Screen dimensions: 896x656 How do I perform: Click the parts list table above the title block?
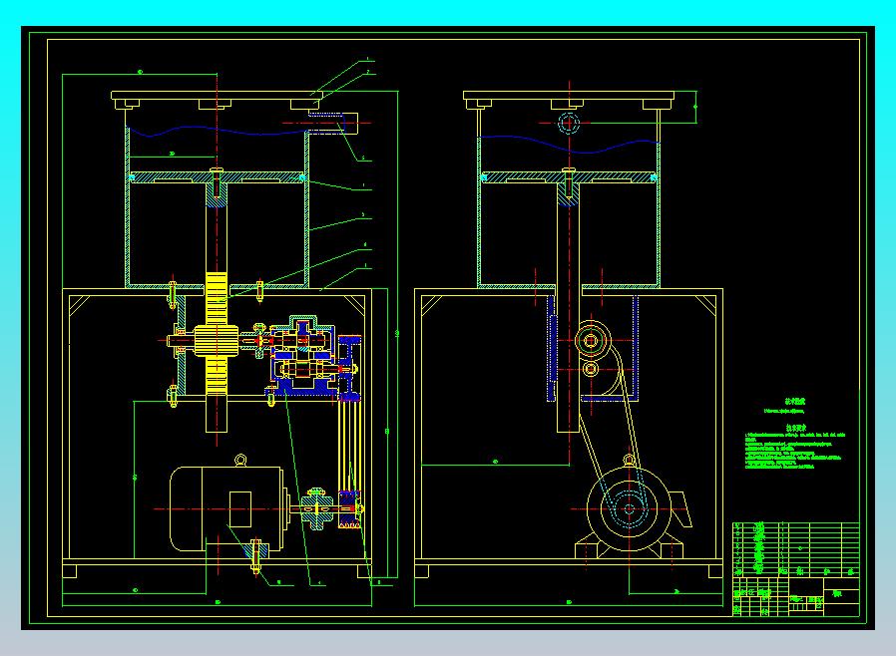pyautogui.click(x=796, y=548)
